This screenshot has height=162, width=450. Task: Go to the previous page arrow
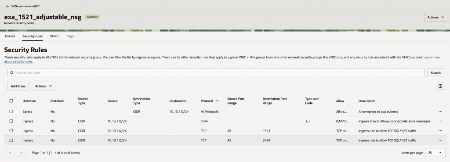point(11,152)
